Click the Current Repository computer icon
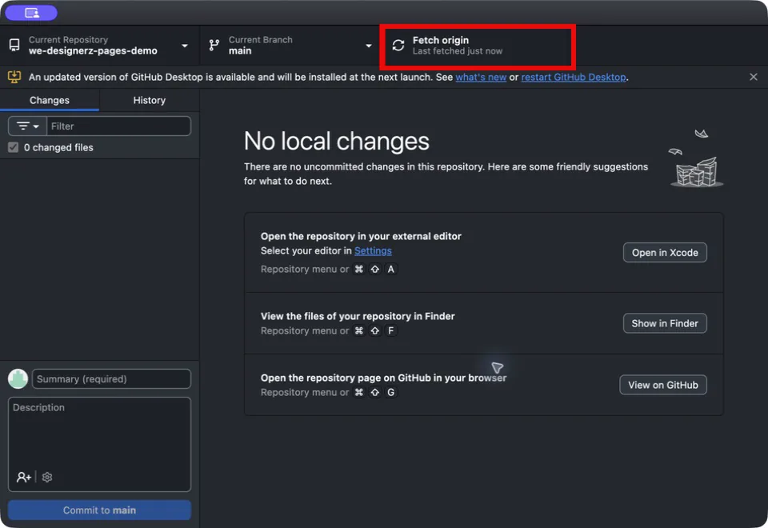The image size is (768, 528). [x=14, y=46]
